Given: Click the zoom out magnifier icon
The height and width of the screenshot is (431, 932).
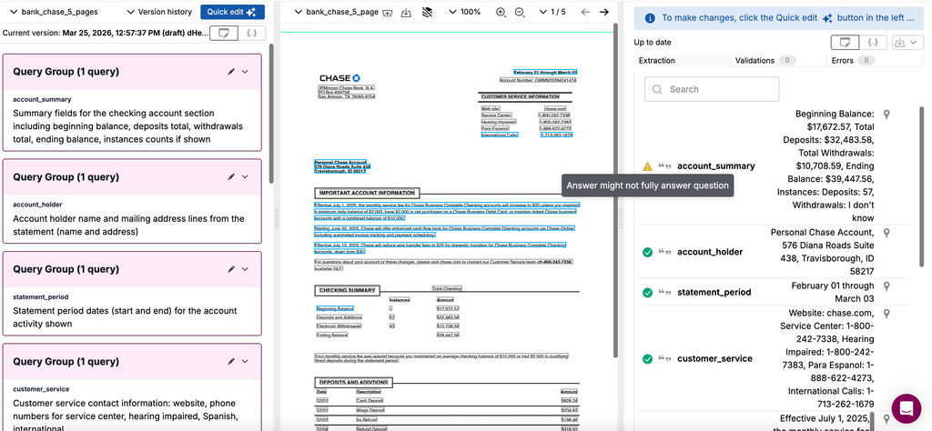Looking at the screenshot, I should pyautogui.click(x=520, y=12).
